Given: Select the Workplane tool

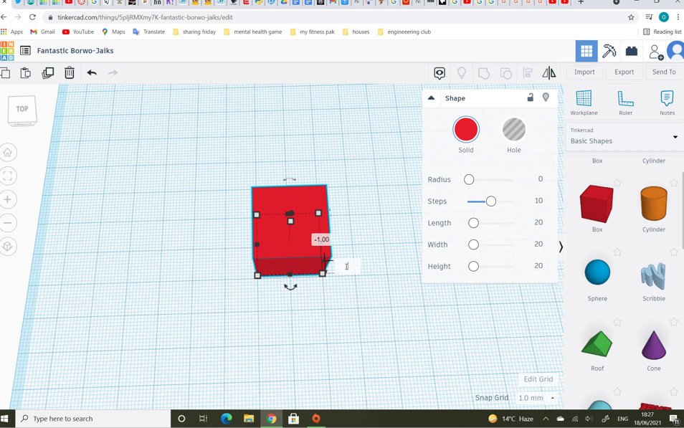Looking at the screenshot, I should coord(584,101).
